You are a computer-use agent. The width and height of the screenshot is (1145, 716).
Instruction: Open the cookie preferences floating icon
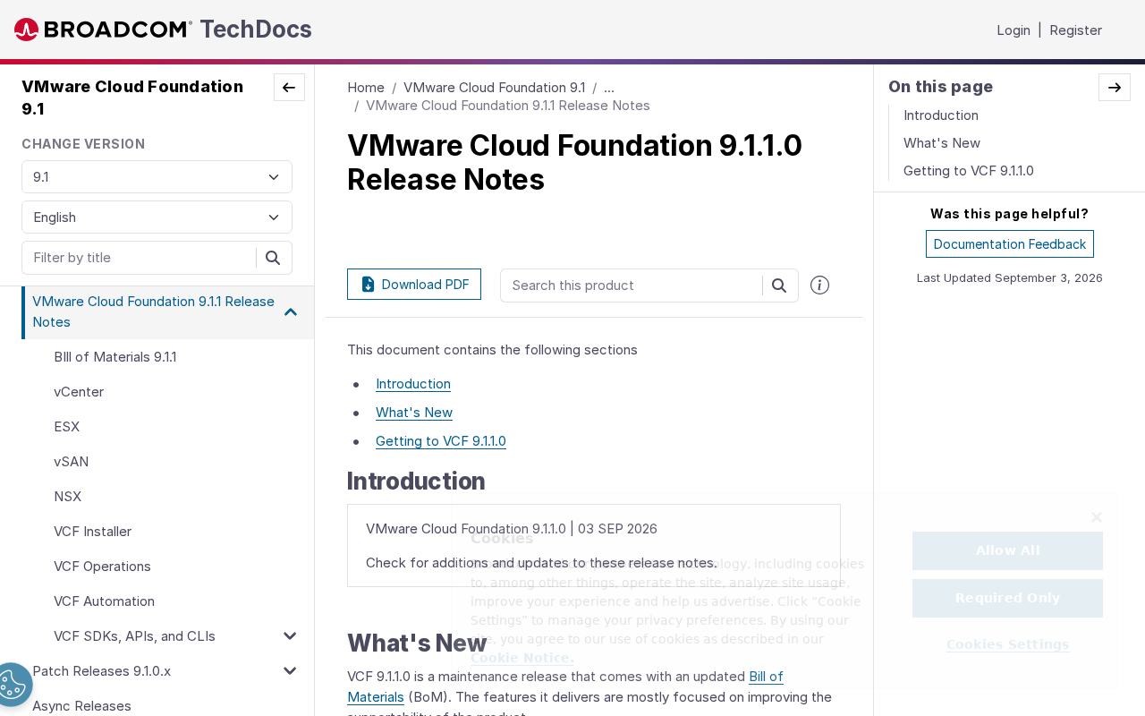pos(13,686)
